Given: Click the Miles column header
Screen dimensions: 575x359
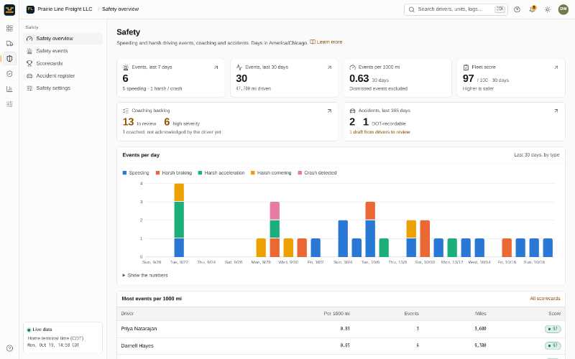Looking at the screenshot, I should pos(480,314).
